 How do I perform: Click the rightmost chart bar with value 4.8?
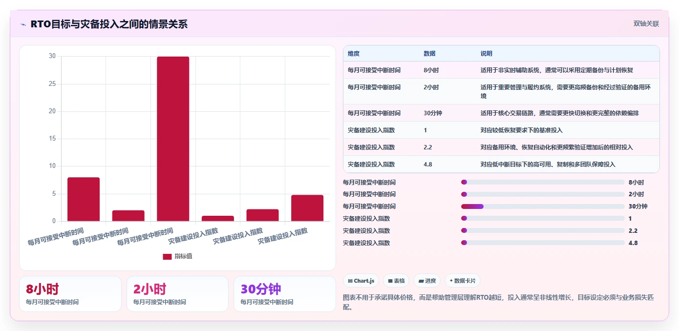pos(307,208)
